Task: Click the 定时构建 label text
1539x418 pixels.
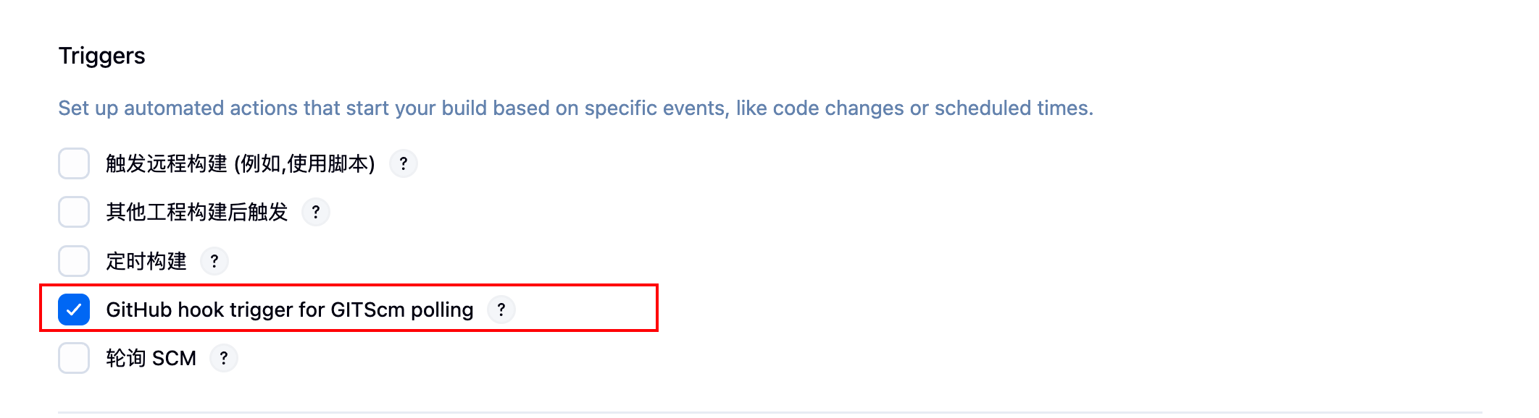Action: (x=146, y=261)
